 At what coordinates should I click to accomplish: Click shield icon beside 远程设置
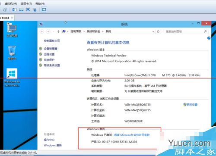[41, 54]
